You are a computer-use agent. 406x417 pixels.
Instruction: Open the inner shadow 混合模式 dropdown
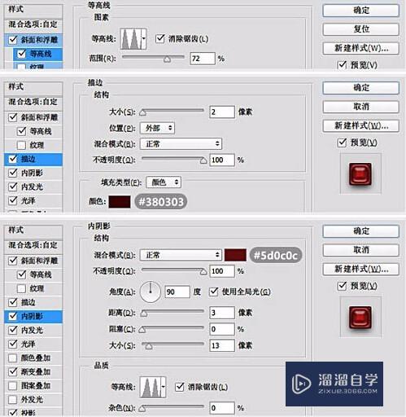click(181, 255)
